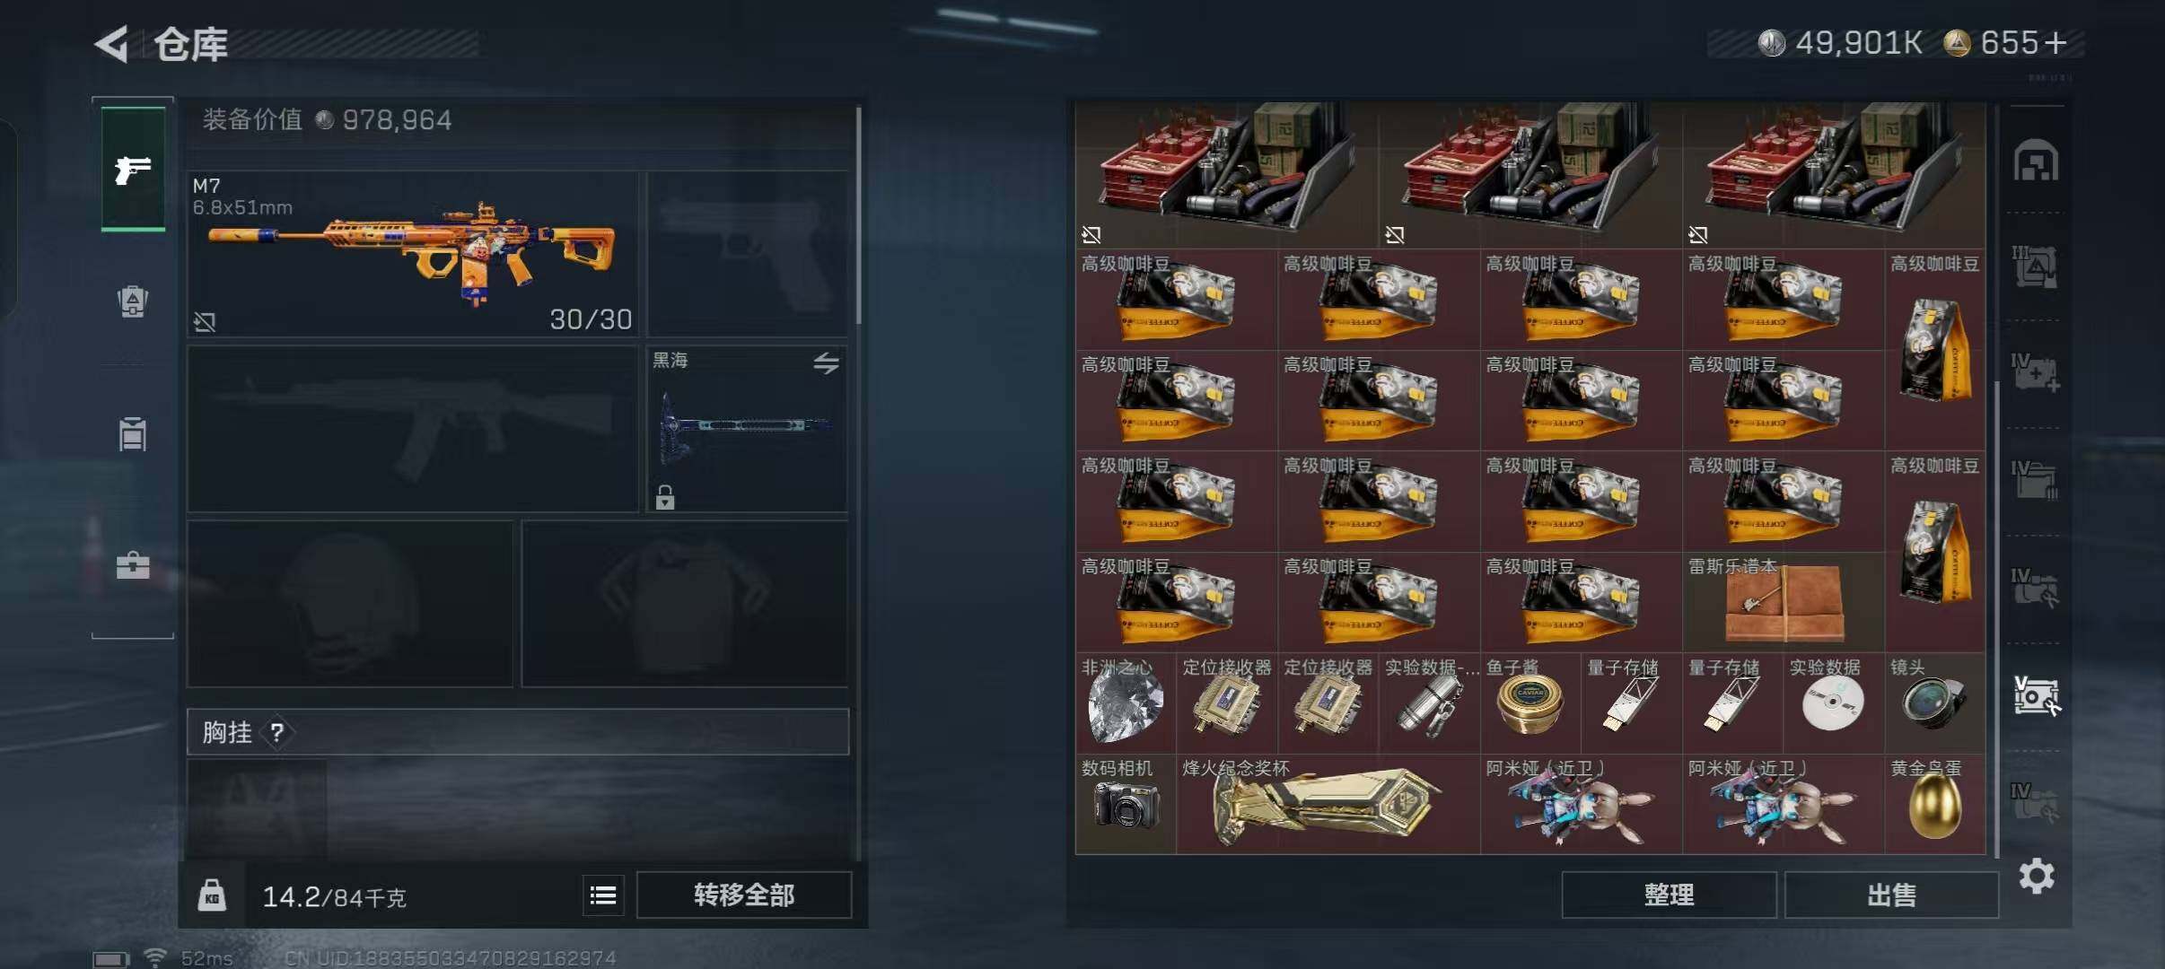Click the inventory grid vertical scrollbar
The image size is (2165, 969).
1996,619
